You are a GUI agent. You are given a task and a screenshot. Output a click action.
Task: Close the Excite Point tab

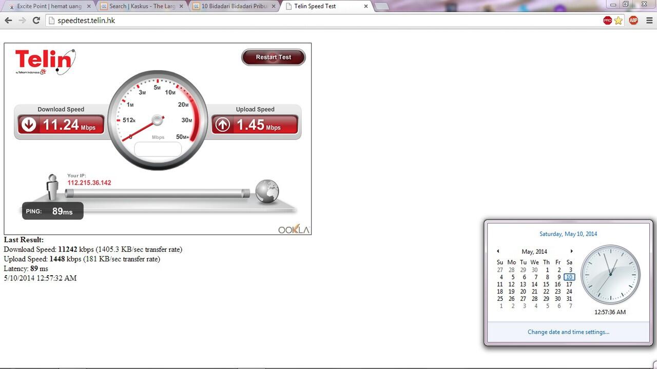point(88,6)
